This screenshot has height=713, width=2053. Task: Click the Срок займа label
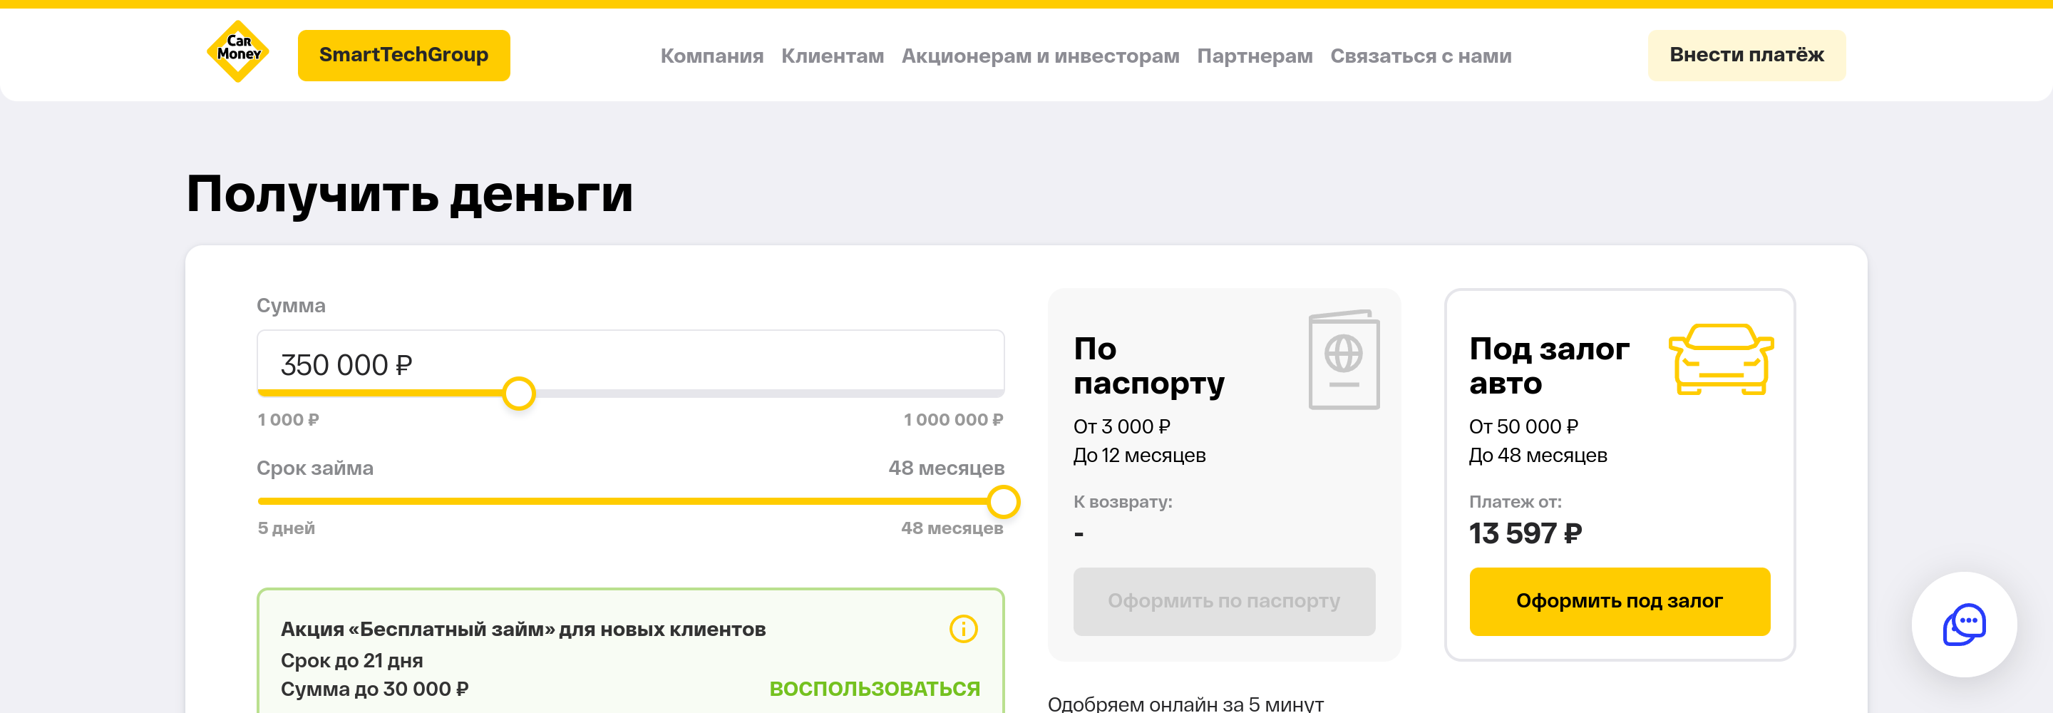[315, 468]
